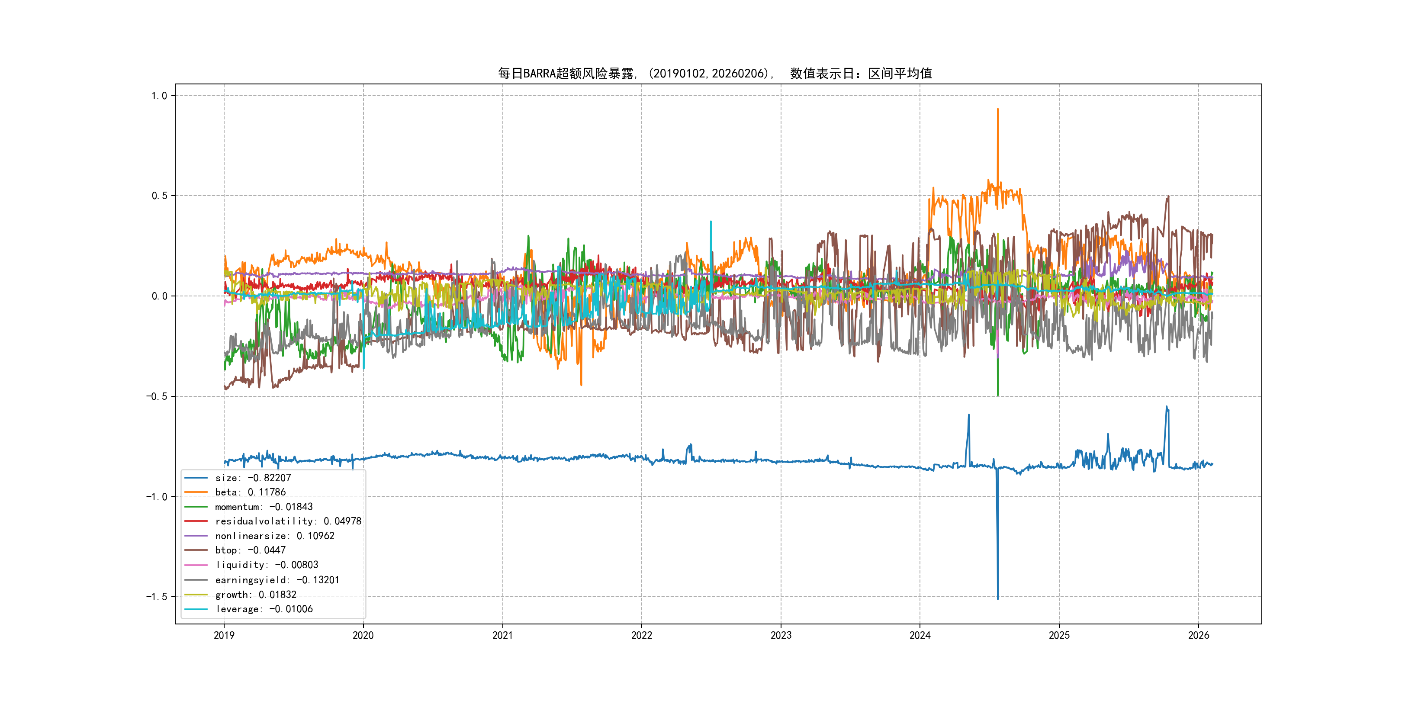Click the 'momentum: -0.01843' legend entry

(264, 507)
